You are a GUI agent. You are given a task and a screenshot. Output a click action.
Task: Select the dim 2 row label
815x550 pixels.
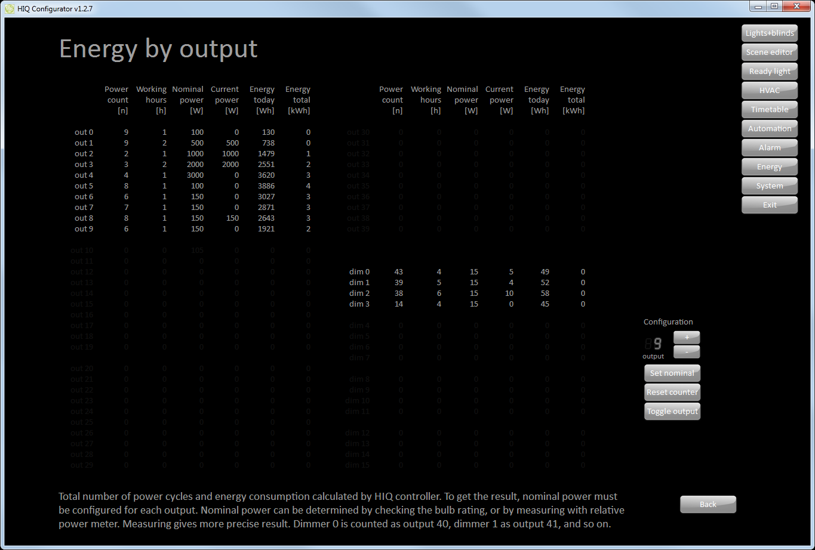[359, 293]
